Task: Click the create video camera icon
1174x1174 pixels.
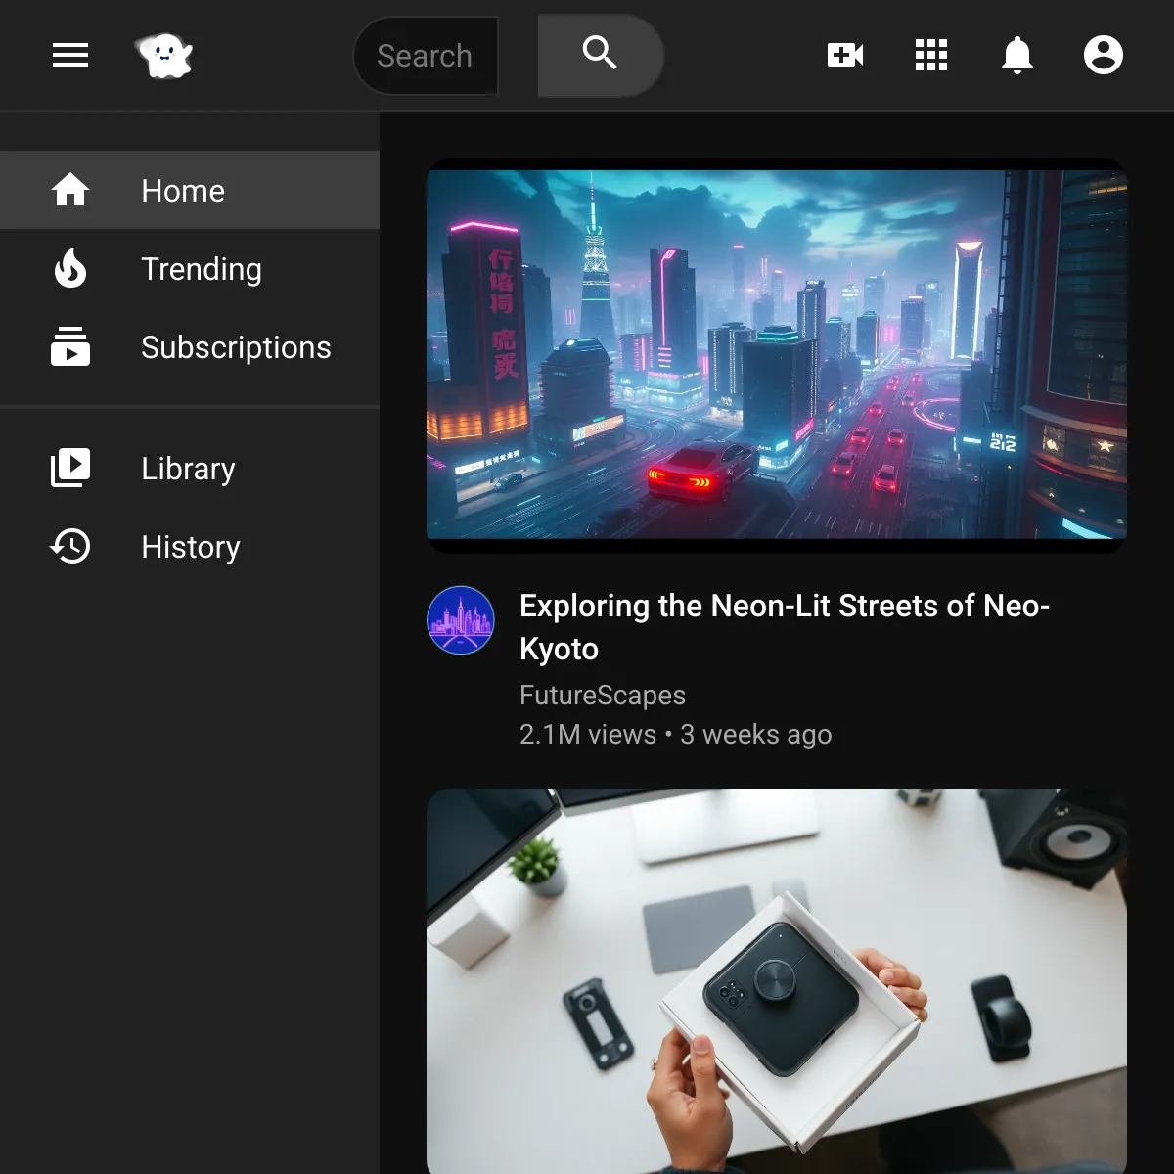Action: click(845, 56)
